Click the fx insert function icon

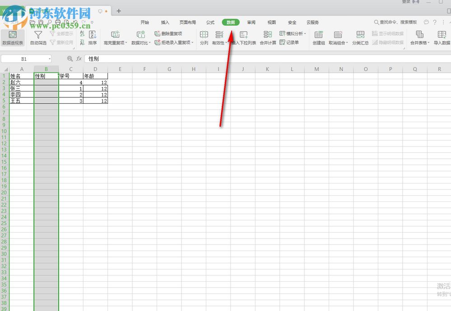coord(79,59)
